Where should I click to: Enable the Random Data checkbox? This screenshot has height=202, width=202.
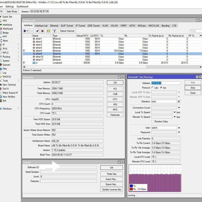[x=153, y=122]
